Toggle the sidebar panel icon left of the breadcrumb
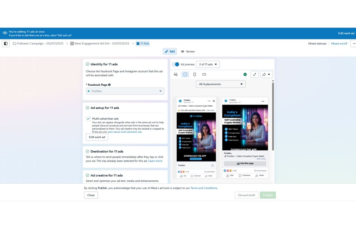Image resolution: width=356 pixels, height=237 pixels. [6, 44]
